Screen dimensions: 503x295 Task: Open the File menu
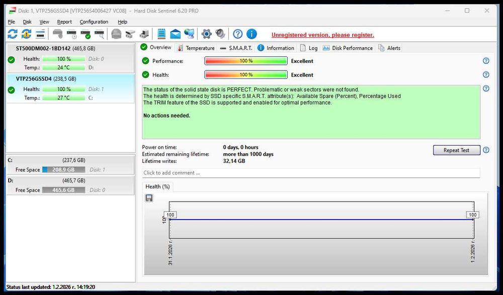pyautogui.click(x=11, y=22)
